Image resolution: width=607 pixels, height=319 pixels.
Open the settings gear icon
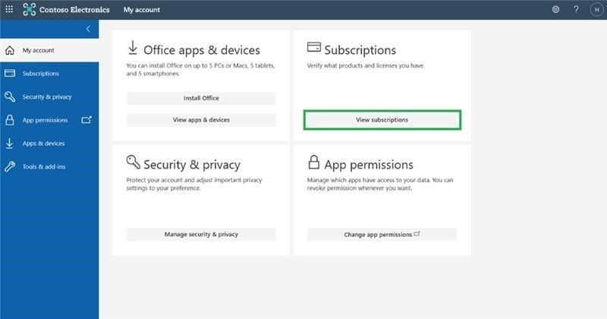coord(555,9)
